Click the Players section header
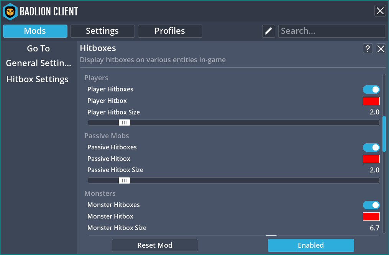 (96, 78)
